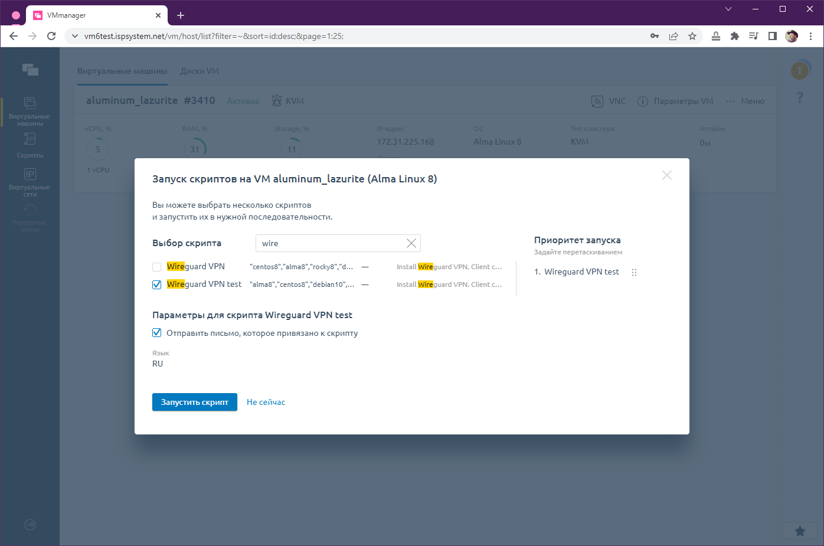
Task: Open the tab search chevron
Action: [728, 9]
